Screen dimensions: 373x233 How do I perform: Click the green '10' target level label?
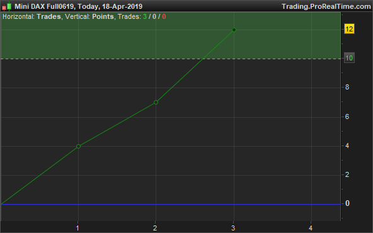[349, 58]
